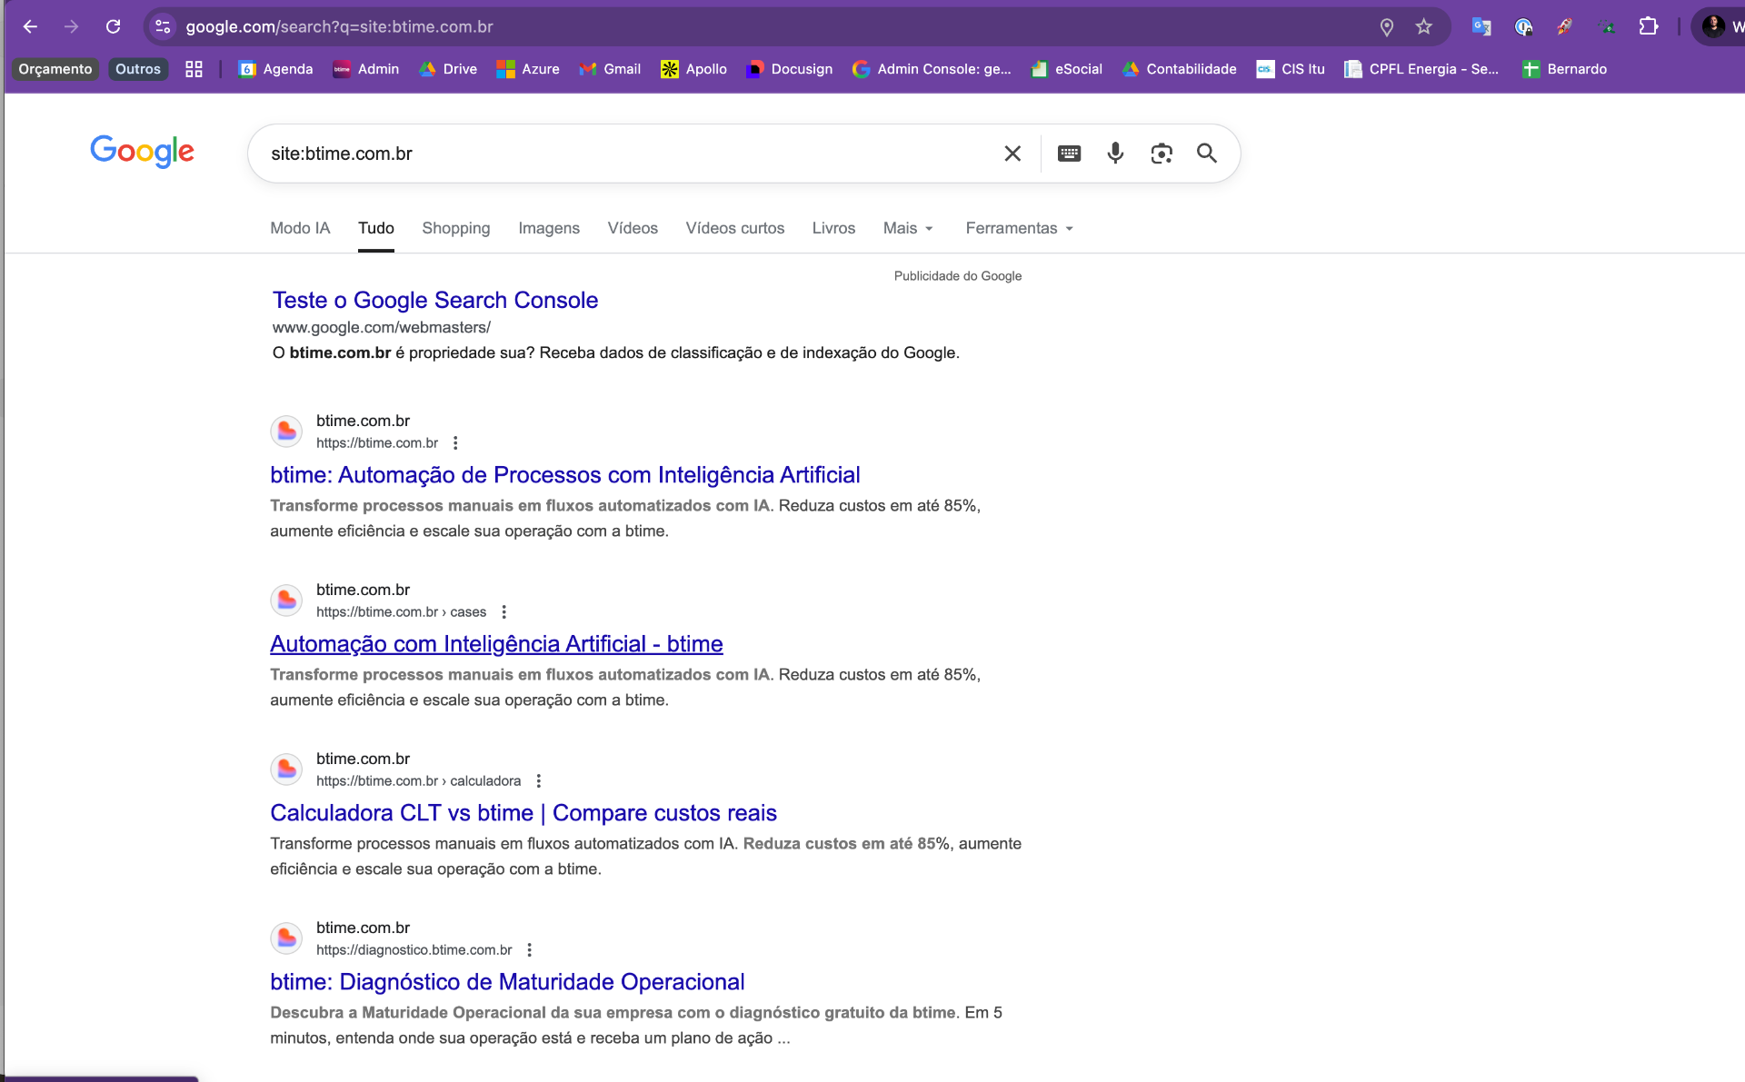The width and height of the screenshot is (1745, 1082).
Task: Open Calculadora CLT vs btime result
Action: [523, 813]
